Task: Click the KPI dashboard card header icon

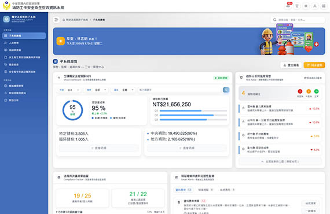Action: point(59,78)
